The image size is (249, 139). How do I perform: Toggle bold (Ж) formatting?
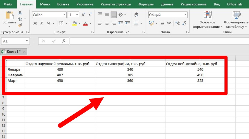[35, 23]
